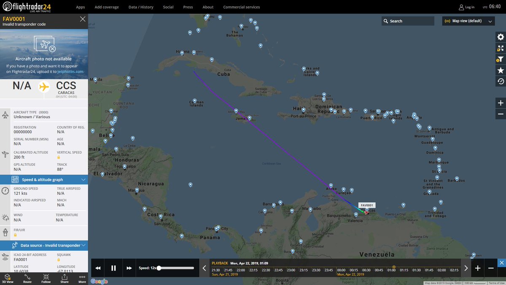The height and width of the screenshot is (285, 506).
Task: Click the locked FIR/UIR padlock icon
Action: (x=15, y=234)
